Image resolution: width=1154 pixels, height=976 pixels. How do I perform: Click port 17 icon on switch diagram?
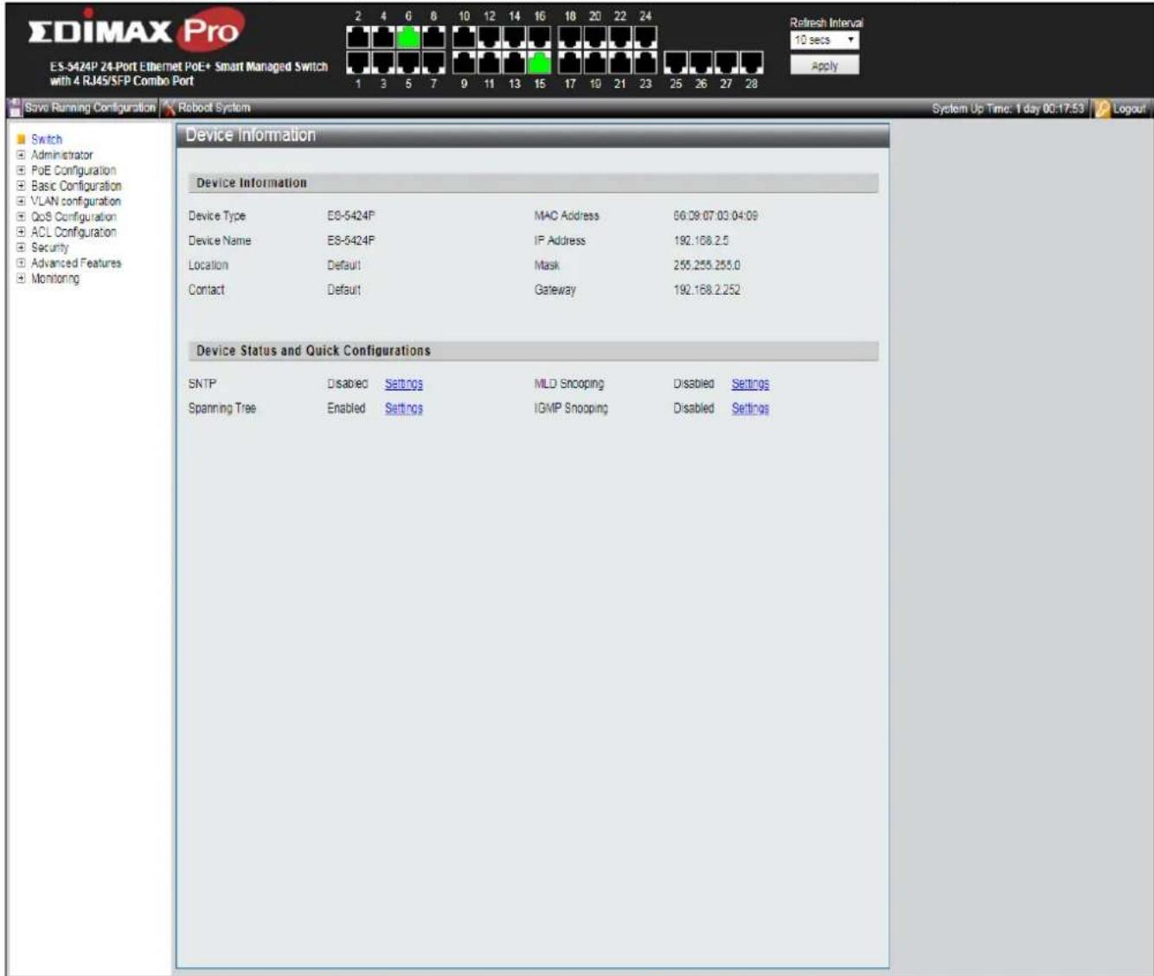(x=570, y=62)
